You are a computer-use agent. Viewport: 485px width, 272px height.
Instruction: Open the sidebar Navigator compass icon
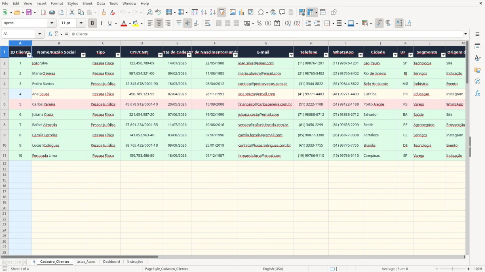pos(477,81)
